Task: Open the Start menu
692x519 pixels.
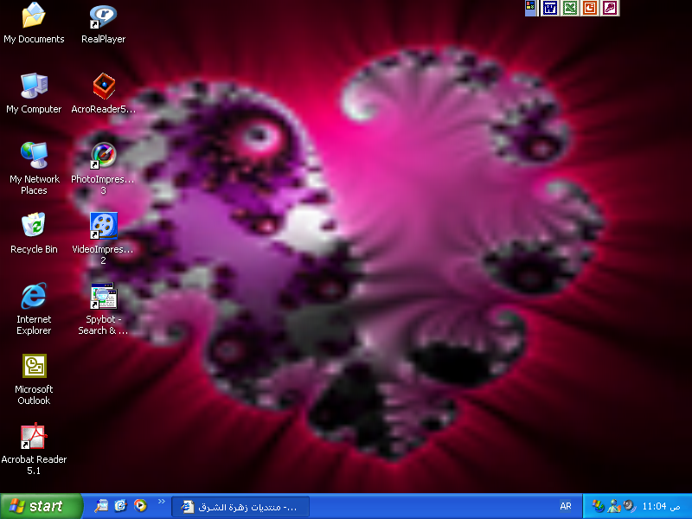Action: pyautogui.click(x=42, y=506)
